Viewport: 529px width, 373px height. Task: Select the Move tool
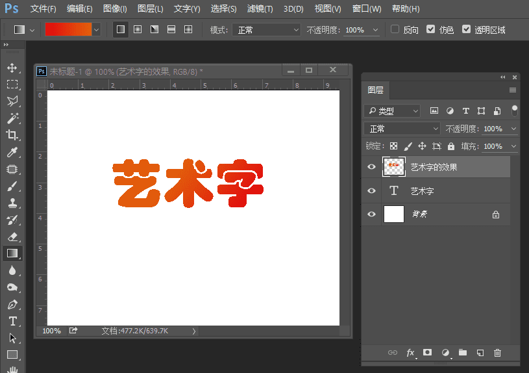[12, 68]
